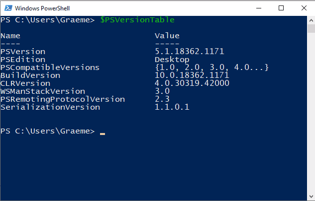Select the PSCompatibleVersions row name
The height and width of the screenshot is (201, 315).
tap(50, 67)
